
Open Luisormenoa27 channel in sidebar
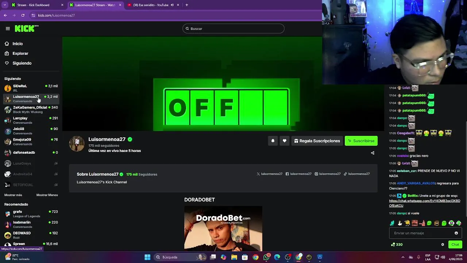(31, 99)
